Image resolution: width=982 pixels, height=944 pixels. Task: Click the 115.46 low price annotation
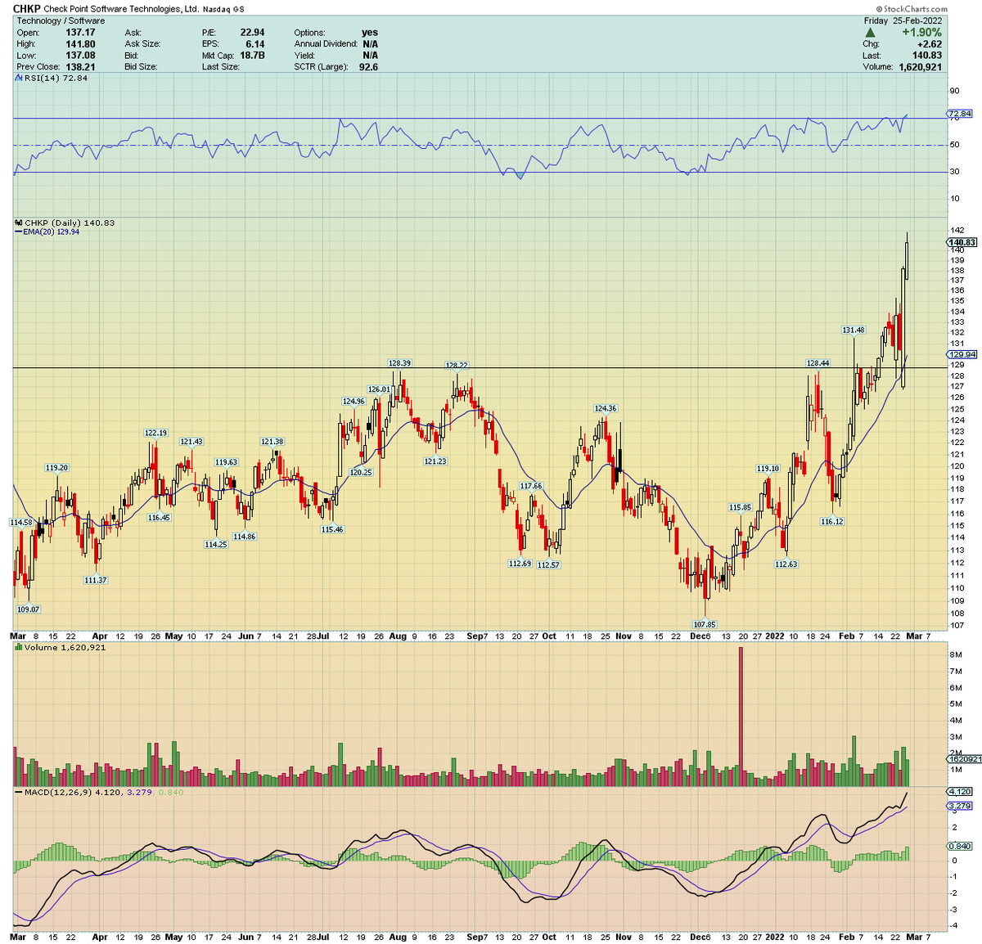332,529
